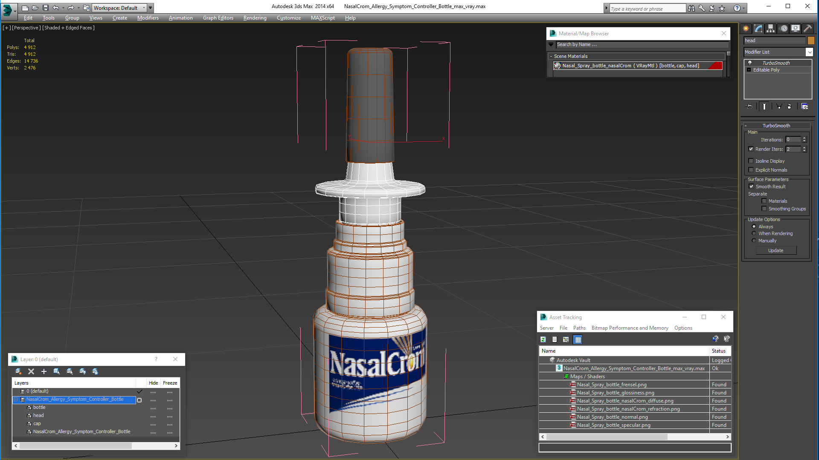Uncheck the Render Iters checkbox
Viewport: 819px width, 460px height.
[751, 149]
